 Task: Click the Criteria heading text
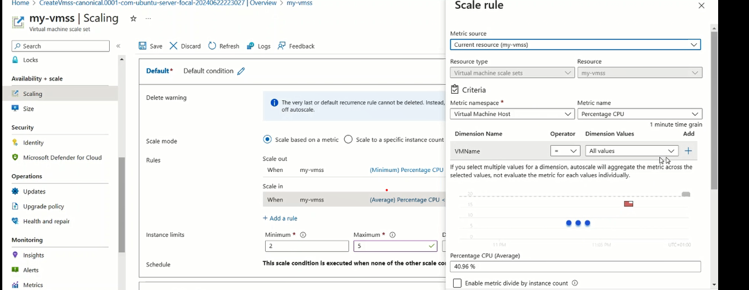(x=474, y=90)
